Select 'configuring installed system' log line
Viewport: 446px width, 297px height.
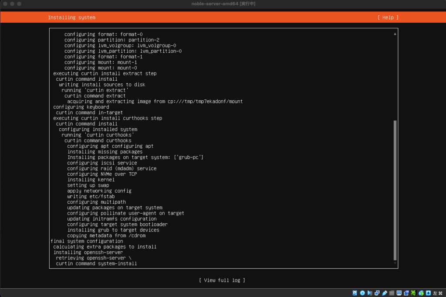[98, 130]
